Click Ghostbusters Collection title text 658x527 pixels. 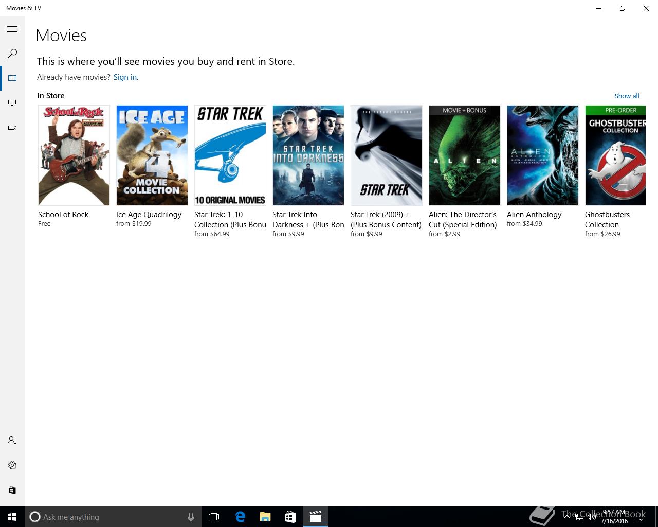[607, 220]
